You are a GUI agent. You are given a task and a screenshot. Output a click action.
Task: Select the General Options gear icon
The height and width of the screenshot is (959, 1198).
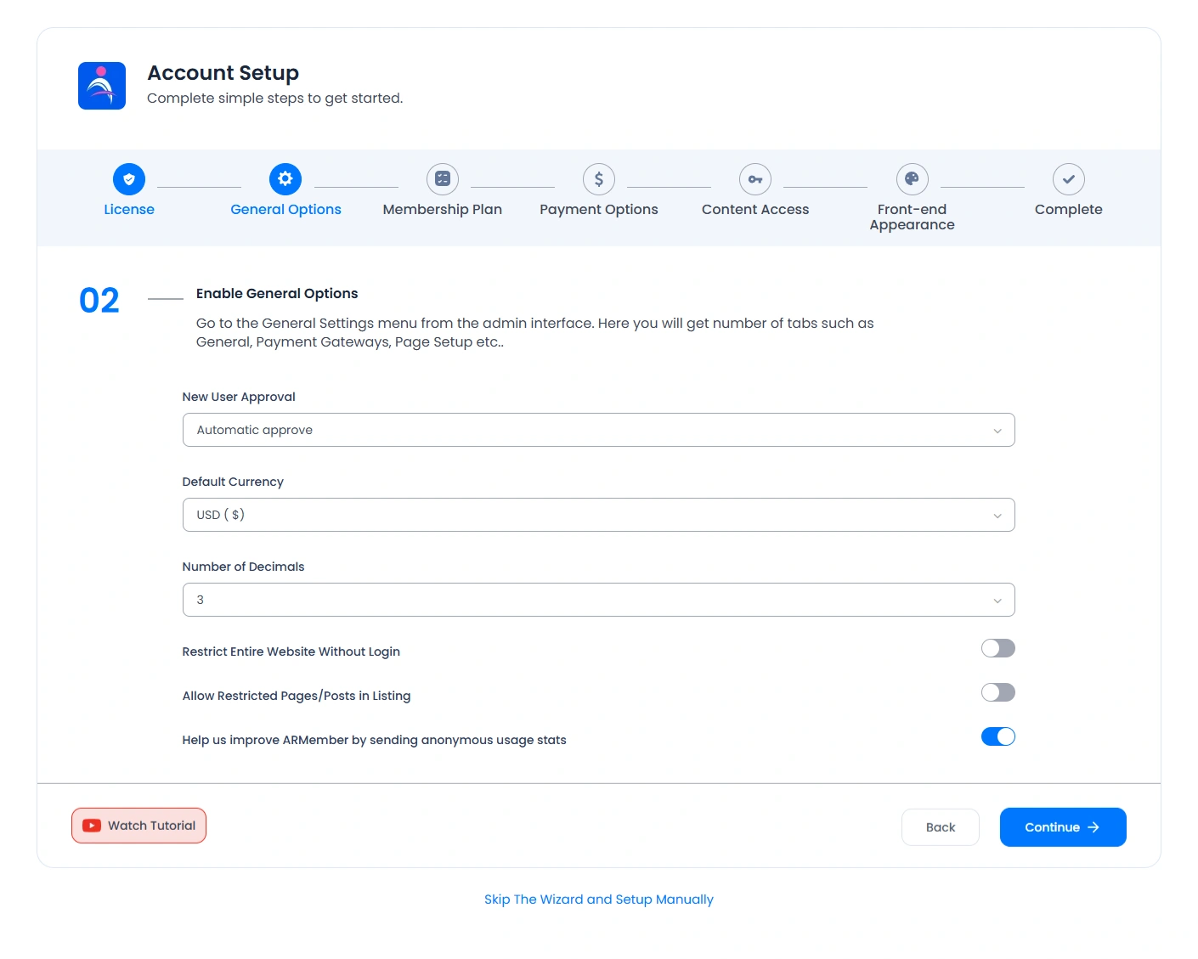click(285, 179)
